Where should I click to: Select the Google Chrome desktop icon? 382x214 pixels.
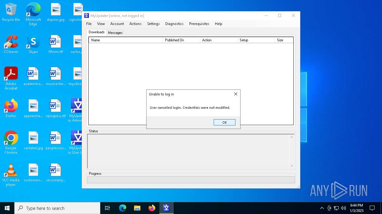(11, 142)
